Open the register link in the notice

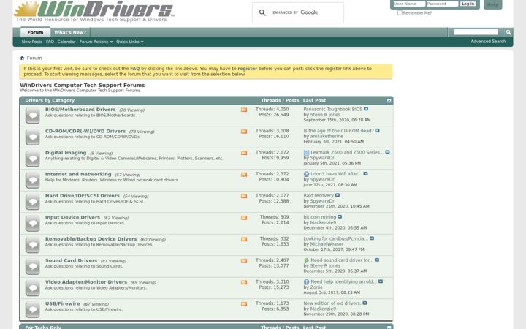[x=247, y=69]
